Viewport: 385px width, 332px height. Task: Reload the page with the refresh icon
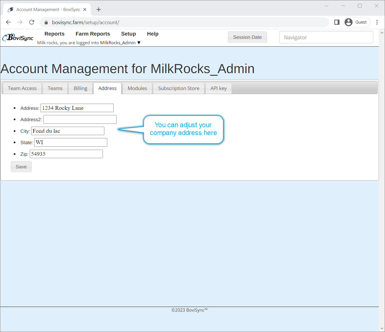point(32,22)
